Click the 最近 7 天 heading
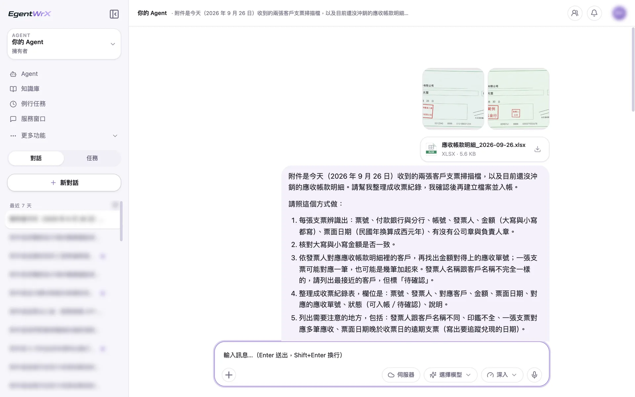635x397 pixels. [21, 205]
